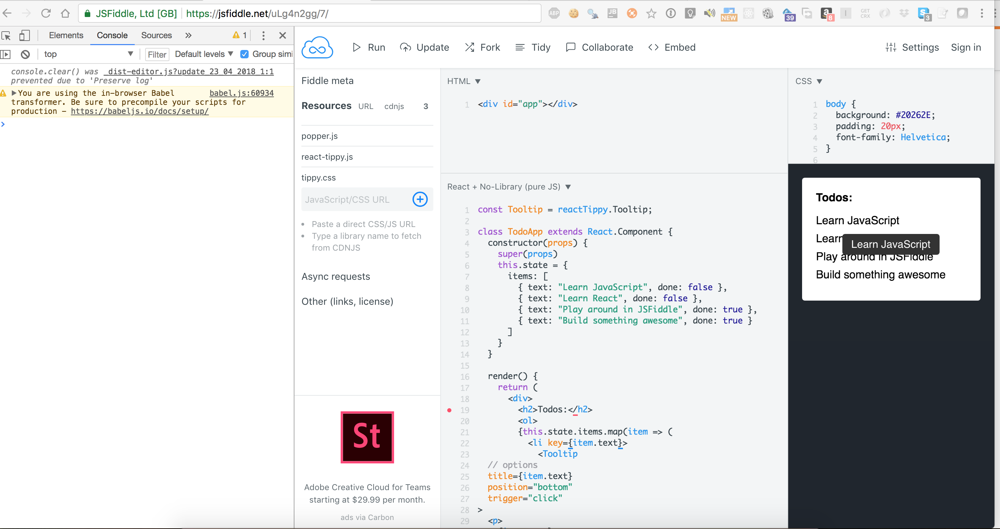
Task: Bookmark this page with the star icon
Action: [651, 14]
